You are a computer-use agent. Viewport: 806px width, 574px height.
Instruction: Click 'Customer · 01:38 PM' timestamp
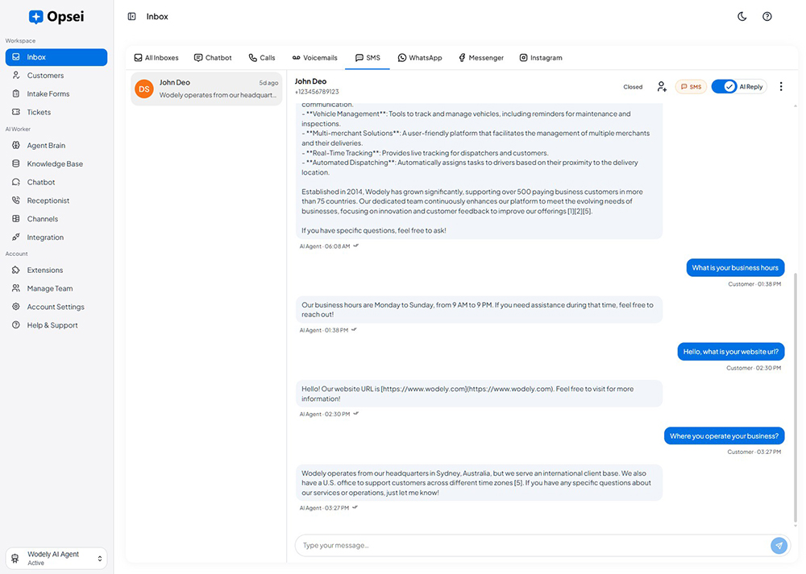point(754,284)
